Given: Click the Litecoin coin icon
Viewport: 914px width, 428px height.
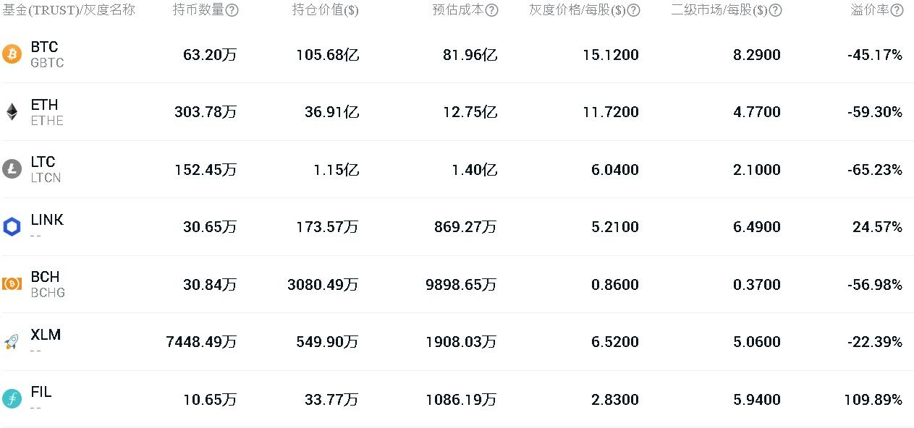Looking at the screenshot, I should [x=12, y=169].
